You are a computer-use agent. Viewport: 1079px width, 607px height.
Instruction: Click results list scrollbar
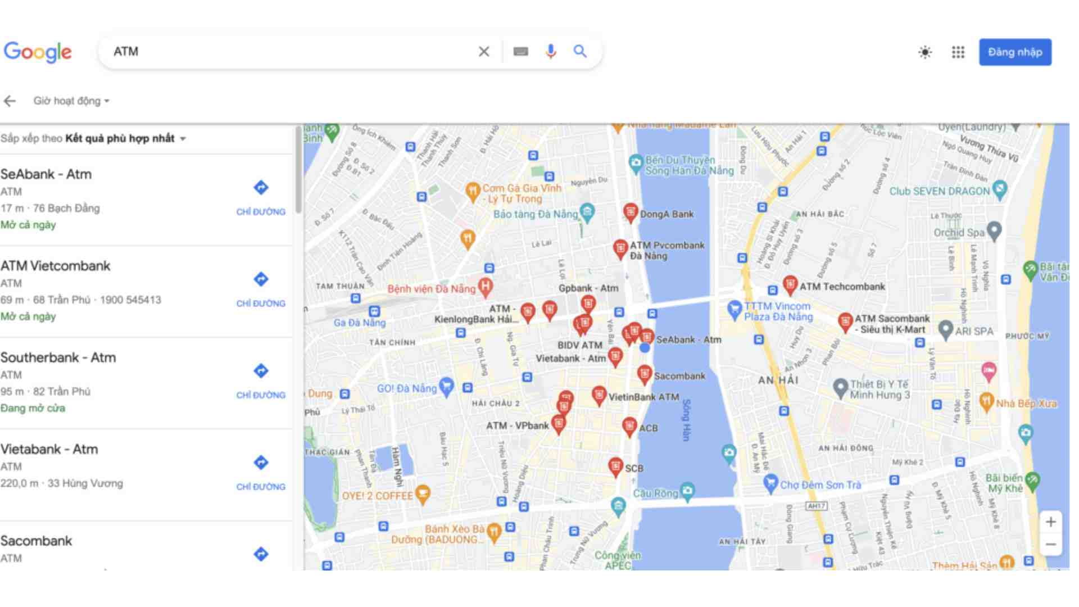coord(298,170)
